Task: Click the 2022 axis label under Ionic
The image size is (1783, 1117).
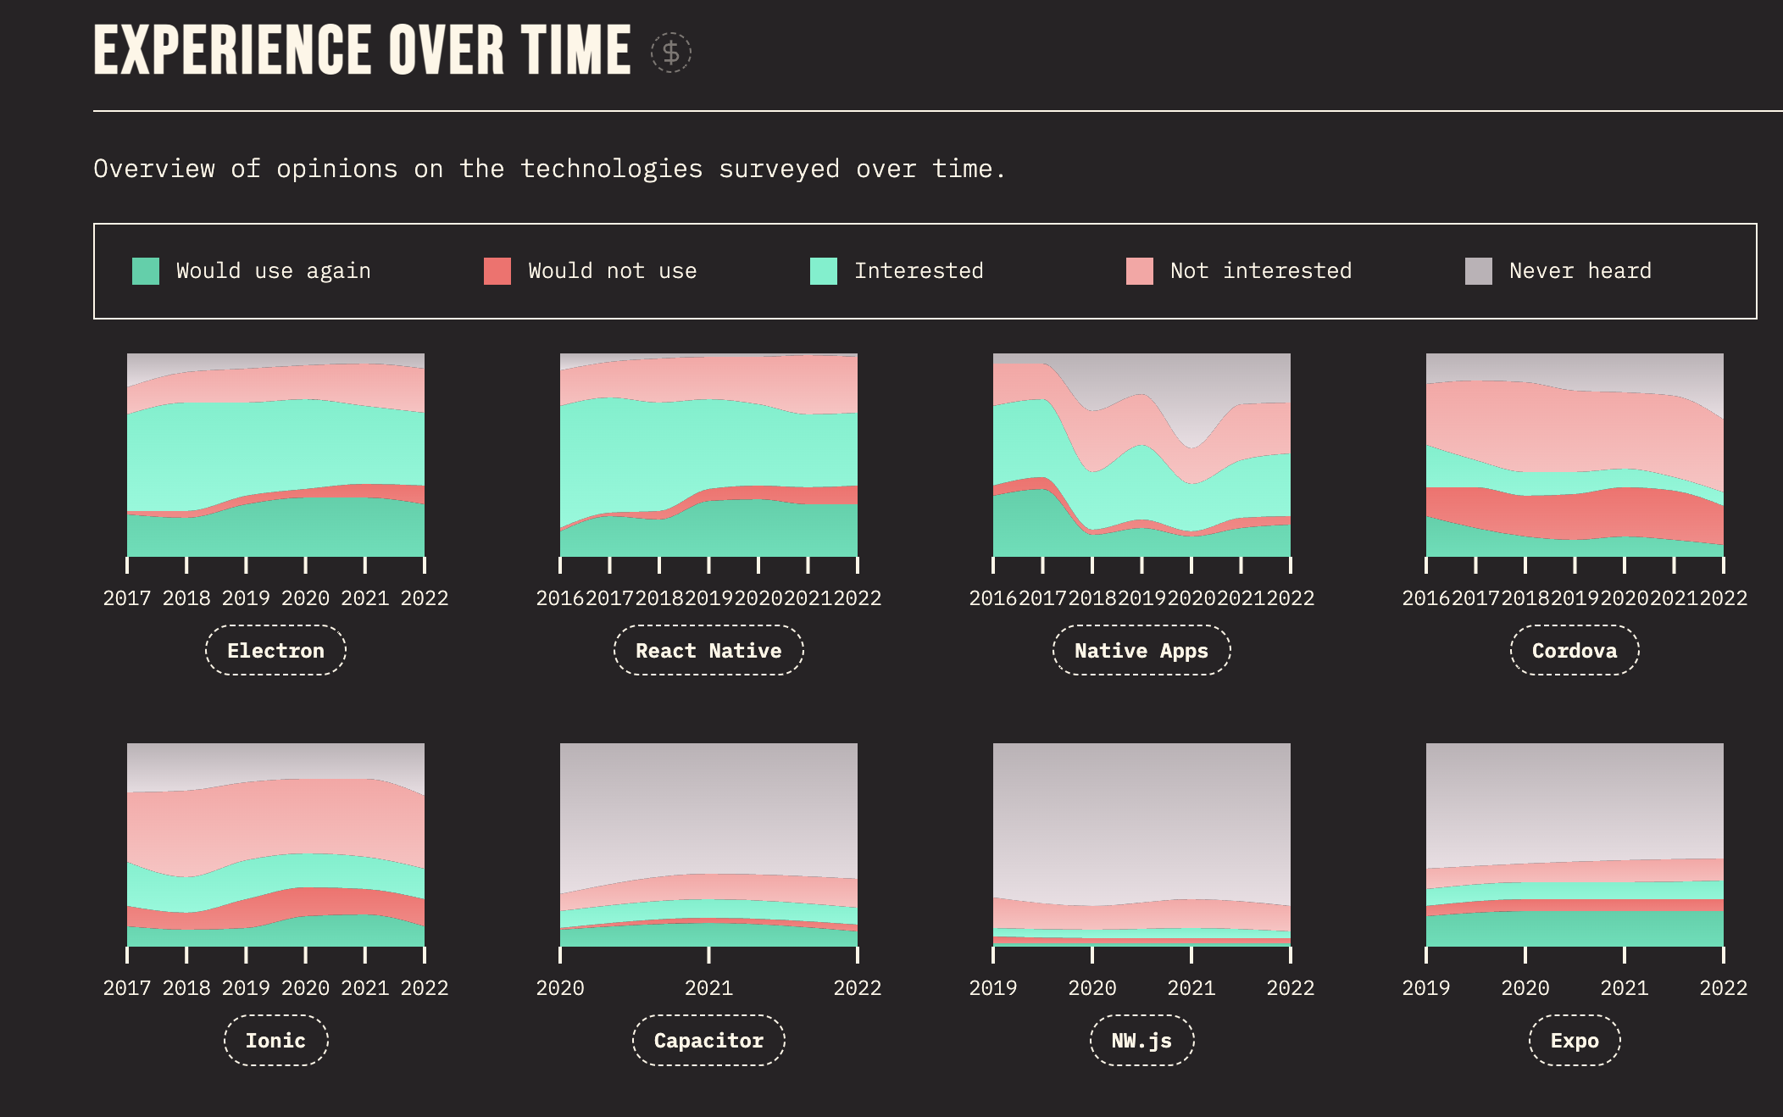Action: click(x=425, y=988)
